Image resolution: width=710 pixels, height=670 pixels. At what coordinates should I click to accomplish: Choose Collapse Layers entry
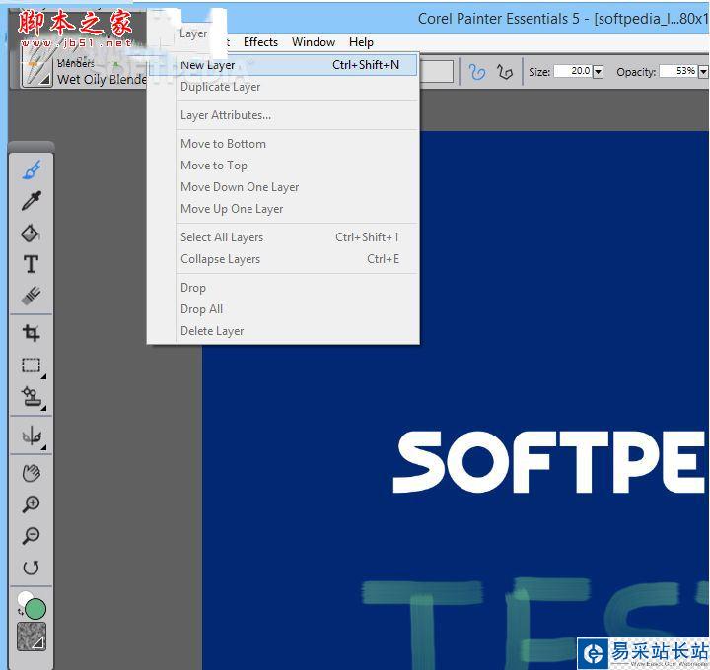pos(283,259)
